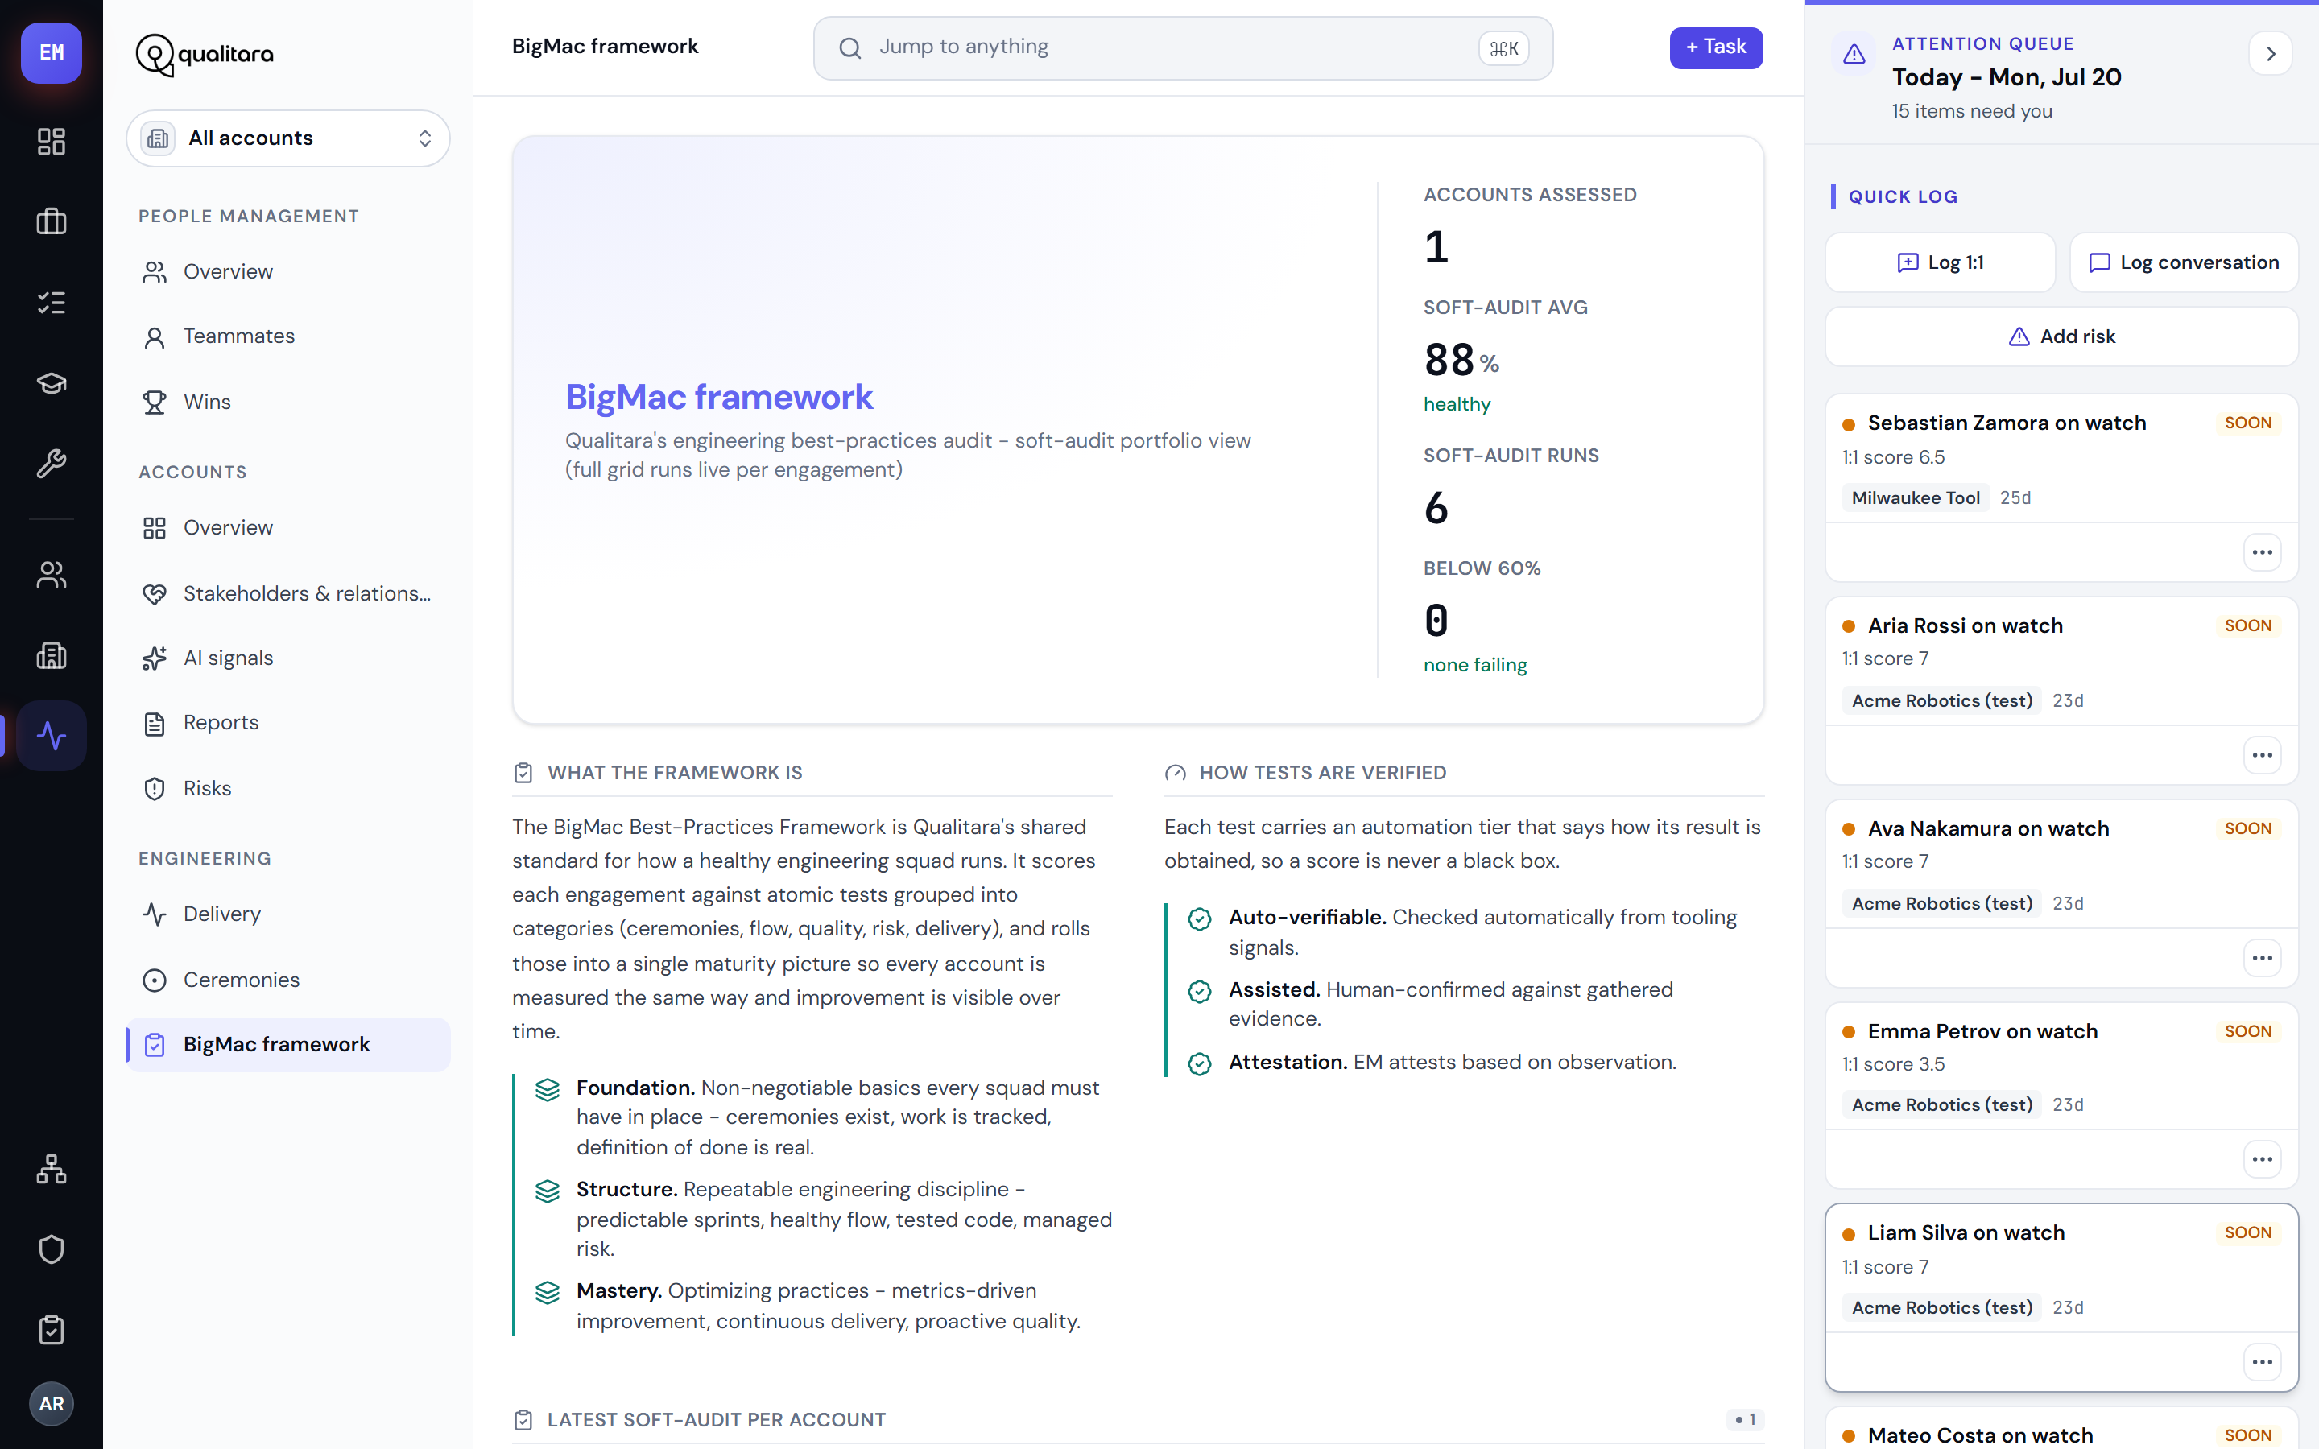Click the BigMac framework hero heading
Viewport: 2319px width, 1449px height.
[x=719, y=398]
